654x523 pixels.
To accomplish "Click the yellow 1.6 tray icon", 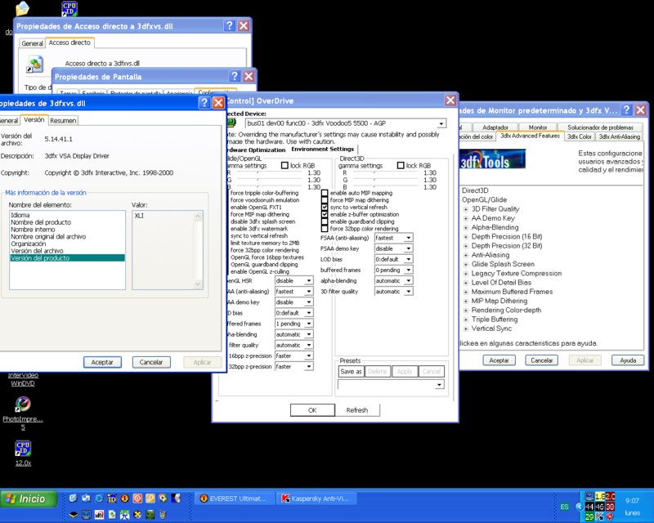I will pos(600,496).
